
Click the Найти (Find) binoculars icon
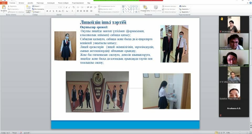(181, 6)
